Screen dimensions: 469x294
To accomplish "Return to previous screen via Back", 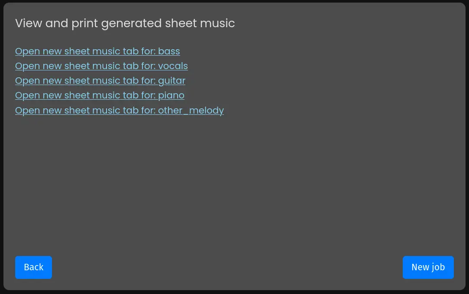I will [33, 267].
